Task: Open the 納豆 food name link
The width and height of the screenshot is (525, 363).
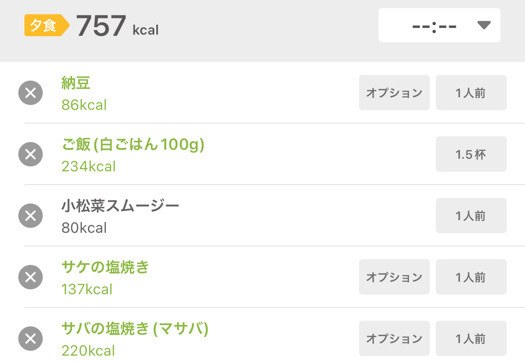Action: [76, 83]
